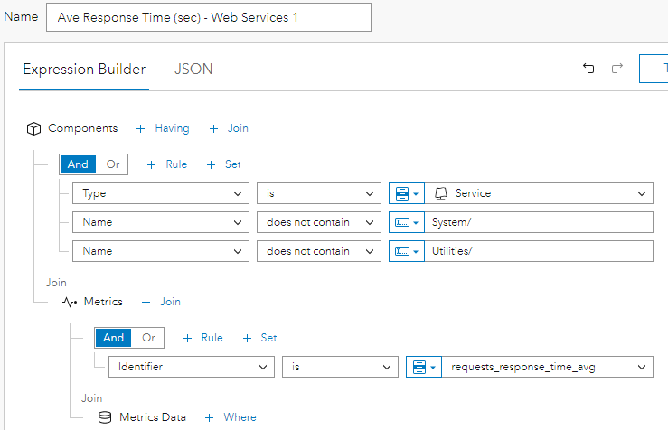Open value type selector for System/ rule
The height and width of the screenshot is (430, 668).
(x=407, y=222)
